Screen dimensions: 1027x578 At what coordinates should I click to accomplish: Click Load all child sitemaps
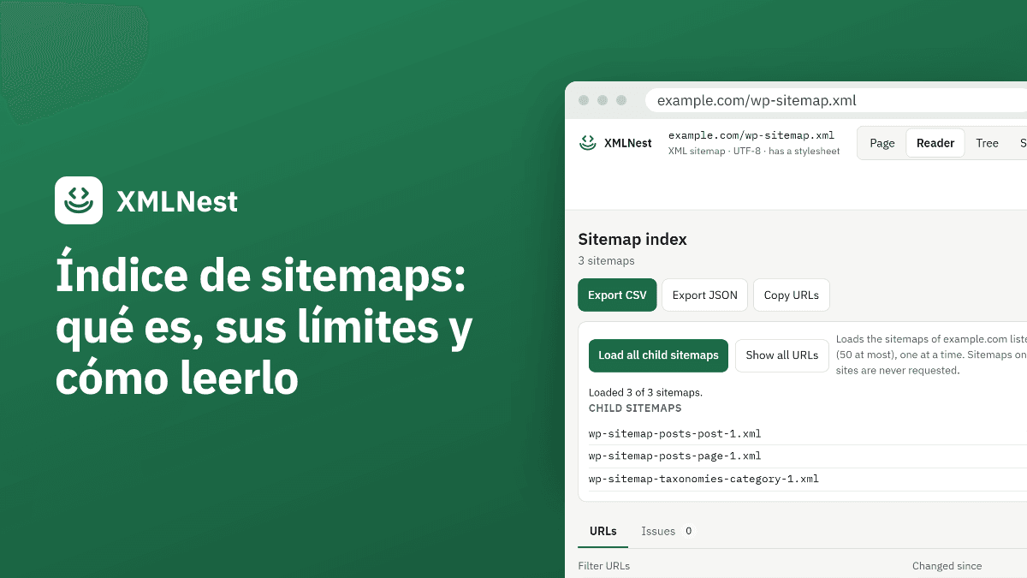point(658,355)
